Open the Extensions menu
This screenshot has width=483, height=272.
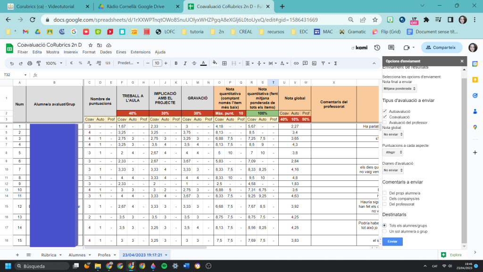coord(140,52)
